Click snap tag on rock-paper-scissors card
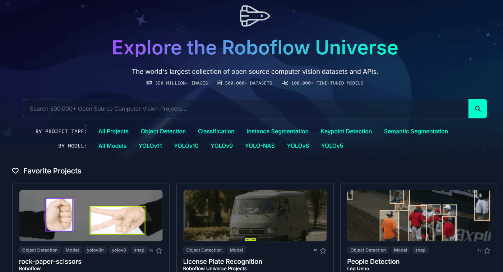This screenshot has width=503, height=272. point(139,250)
